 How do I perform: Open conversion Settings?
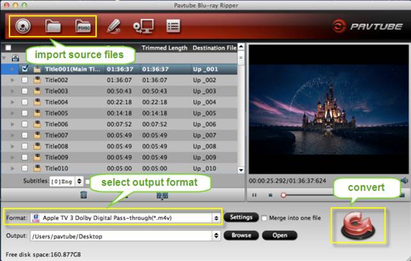click(x=241, y=217)
